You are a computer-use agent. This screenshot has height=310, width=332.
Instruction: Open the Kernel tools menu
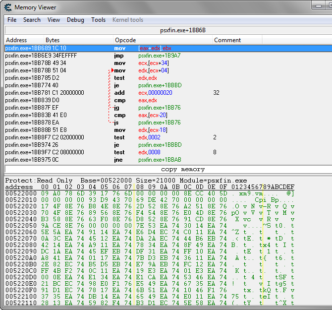pos(128,20)
